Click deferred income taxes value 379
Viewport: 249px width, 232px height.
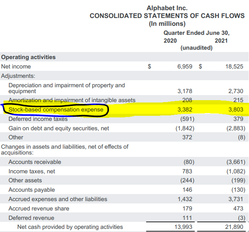[238, 119]
